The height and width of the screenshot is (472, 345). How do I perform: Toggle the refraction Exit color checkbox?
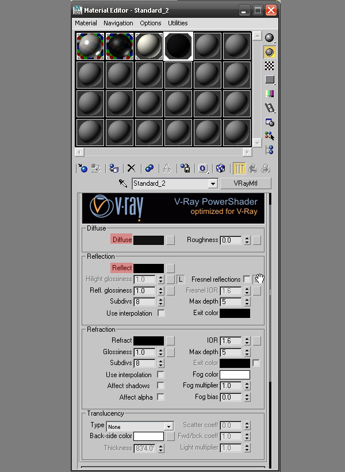(256, 363)
